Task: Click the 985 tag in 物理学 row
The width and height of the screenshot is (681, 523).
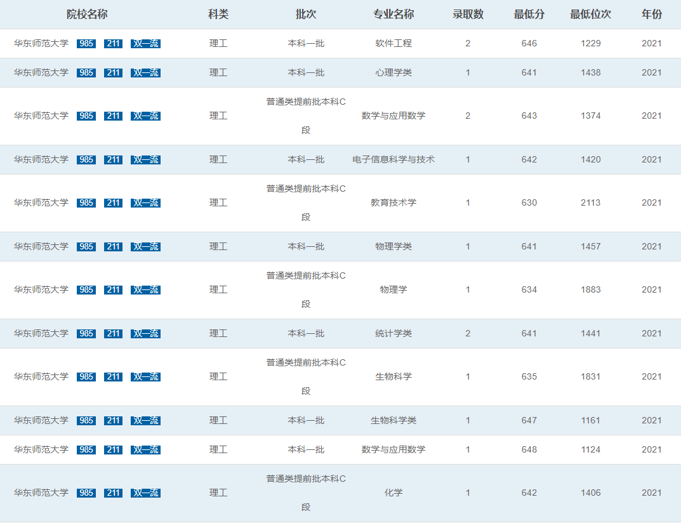Action: point(86,289)
